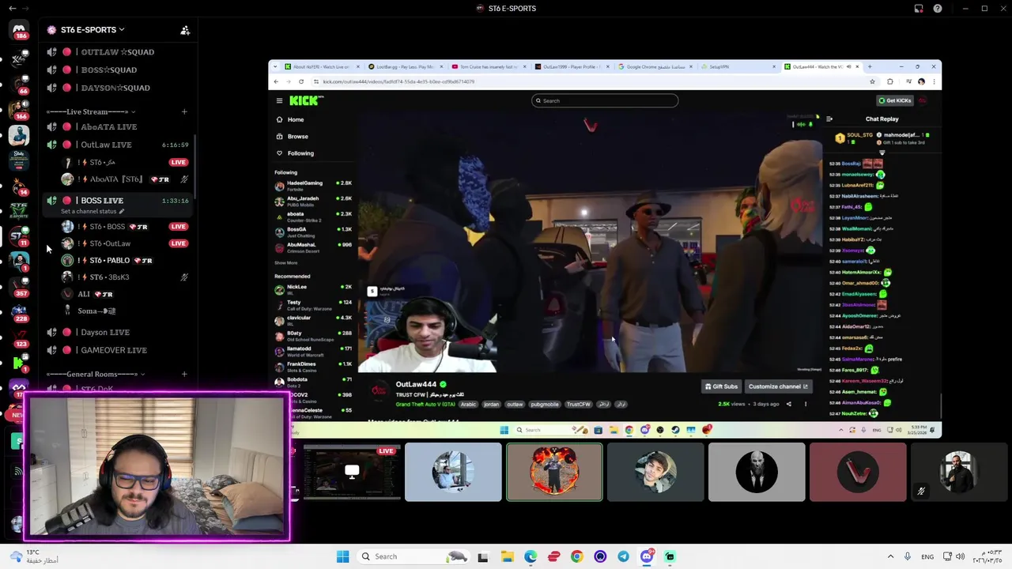The image size is (1012, 569).
Task: Open Abu_Jaradeh channel in Following list
Action: pos(313,201)
